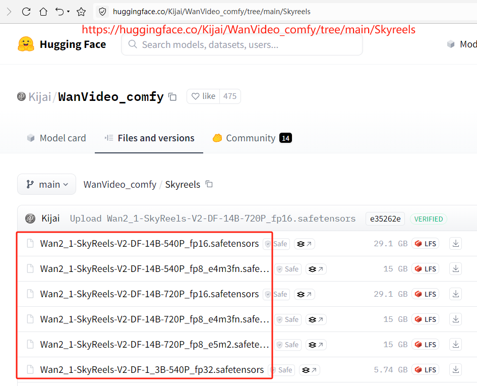Click the LFS badge for 14B-540P_fp16 file
The image size is (477, 386).
(425, 244)
